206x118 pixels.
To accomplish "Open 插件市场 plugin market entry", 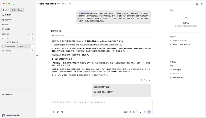I will coord(7,20).
